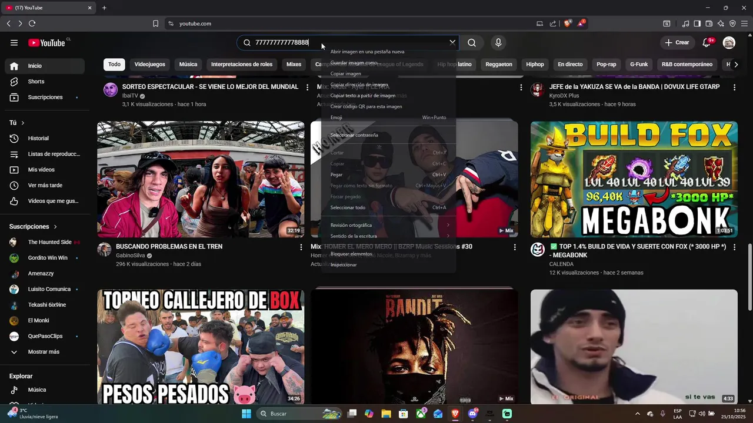
Task: Expand Mostrar más subscriptions
Action: 45,352
